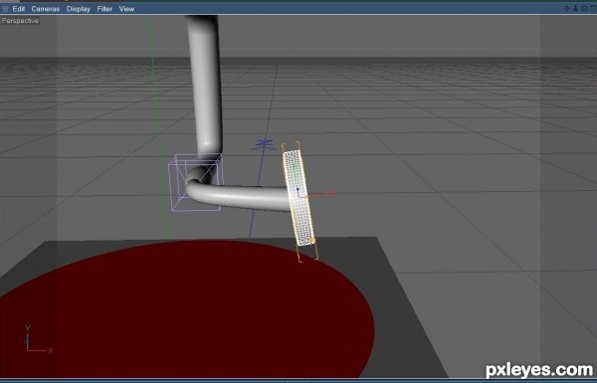Viewport: 597px width, 383px height.
Task: Click the viewport menu grip icon
Action: 5,8
